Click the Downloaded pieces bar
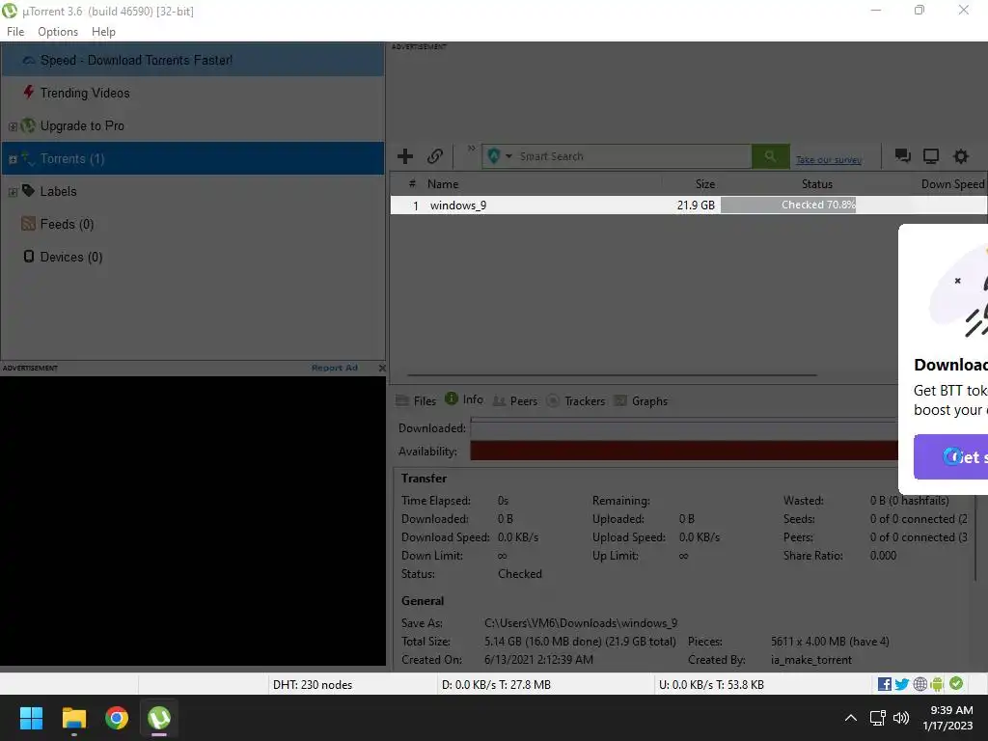The image size is (988, 741). pyautogui.click(x=684, y=428)
